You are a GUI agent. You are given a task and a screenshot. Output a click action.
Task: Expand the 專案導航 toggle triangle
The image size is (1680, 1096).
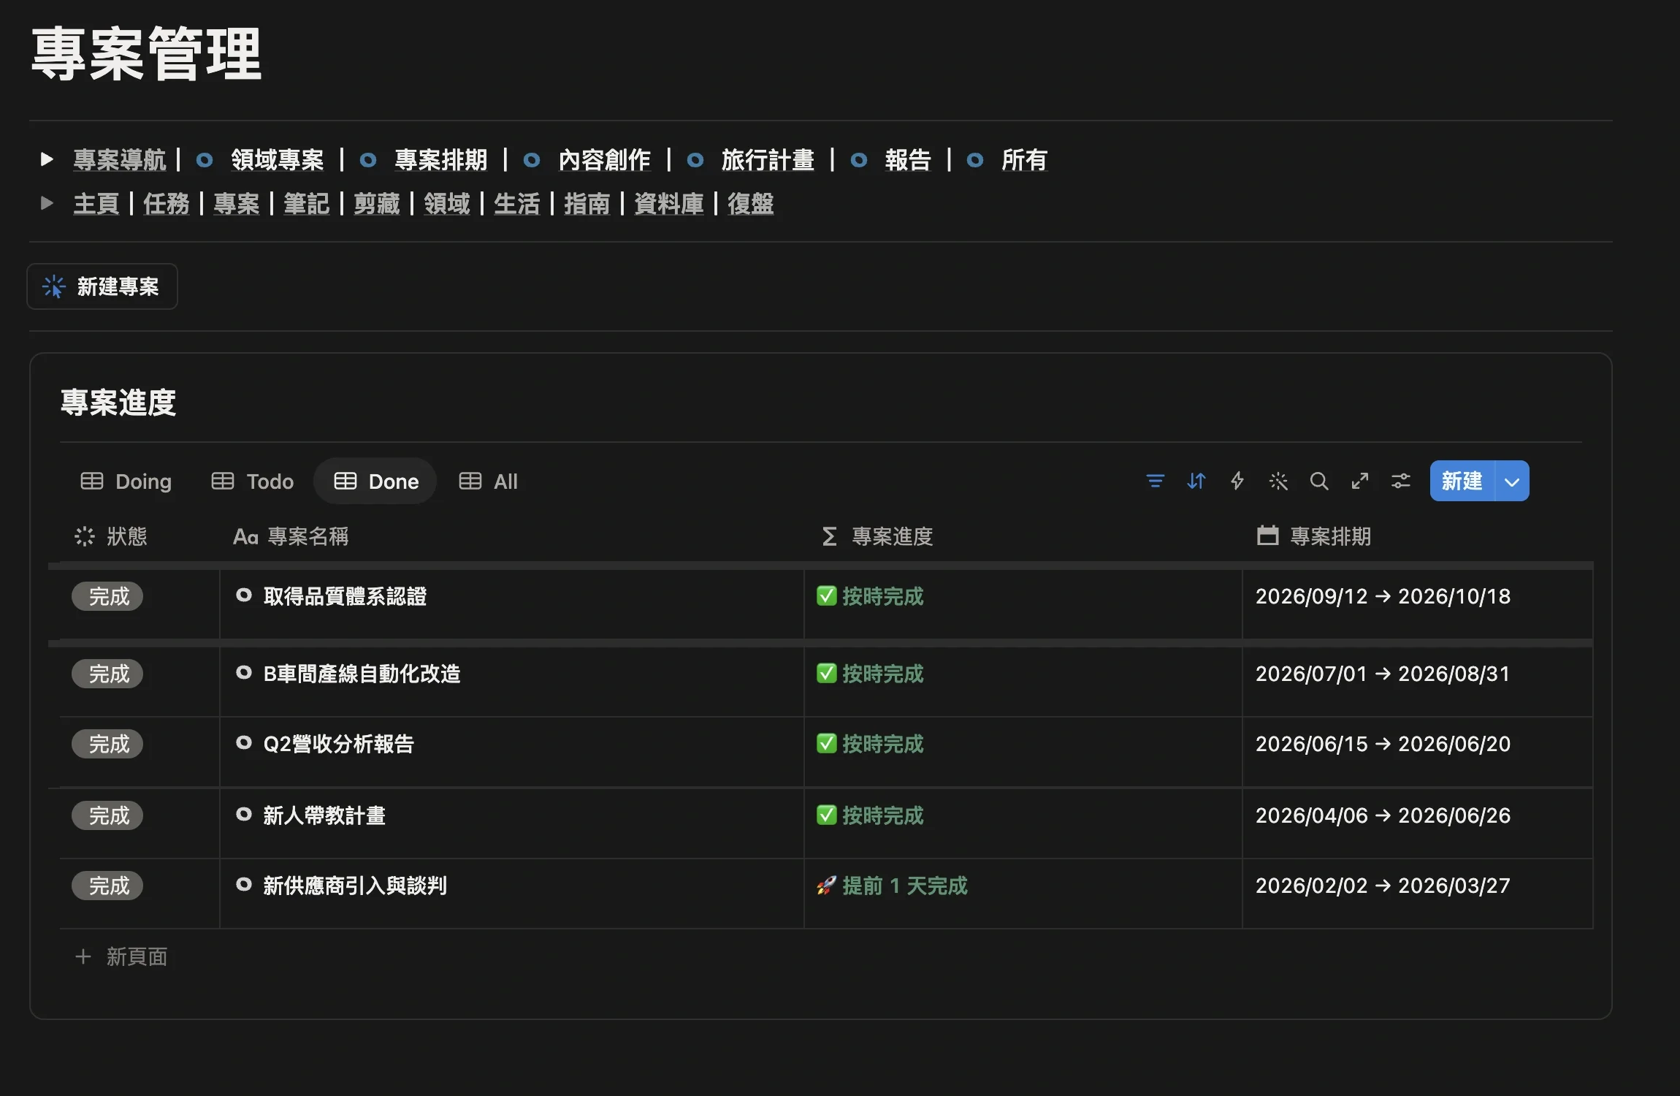47,159
